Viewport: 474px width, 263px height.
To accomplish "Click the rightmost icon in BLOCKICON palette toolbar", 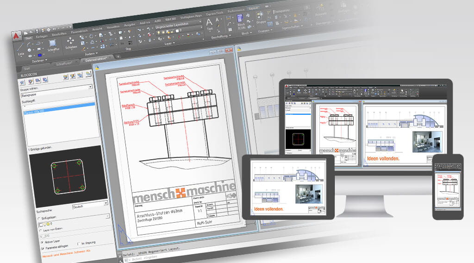I will coord(88,74).
